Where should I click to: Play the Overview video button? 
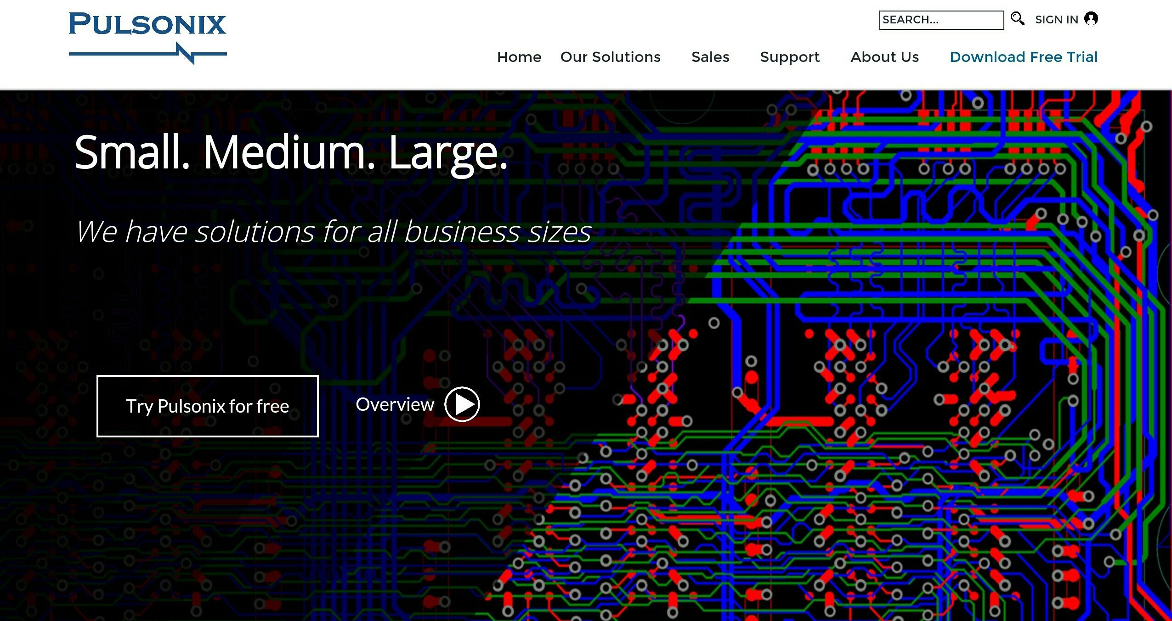[462, 404]
